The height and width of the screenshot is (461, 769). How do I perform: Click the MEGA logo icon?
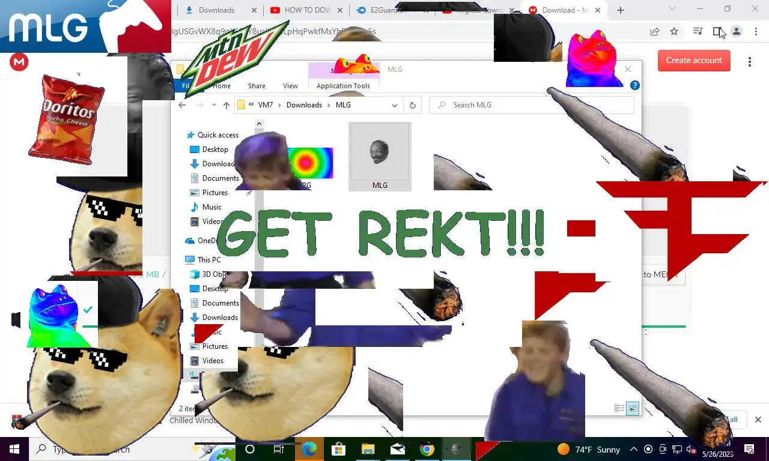coord(19,62)
